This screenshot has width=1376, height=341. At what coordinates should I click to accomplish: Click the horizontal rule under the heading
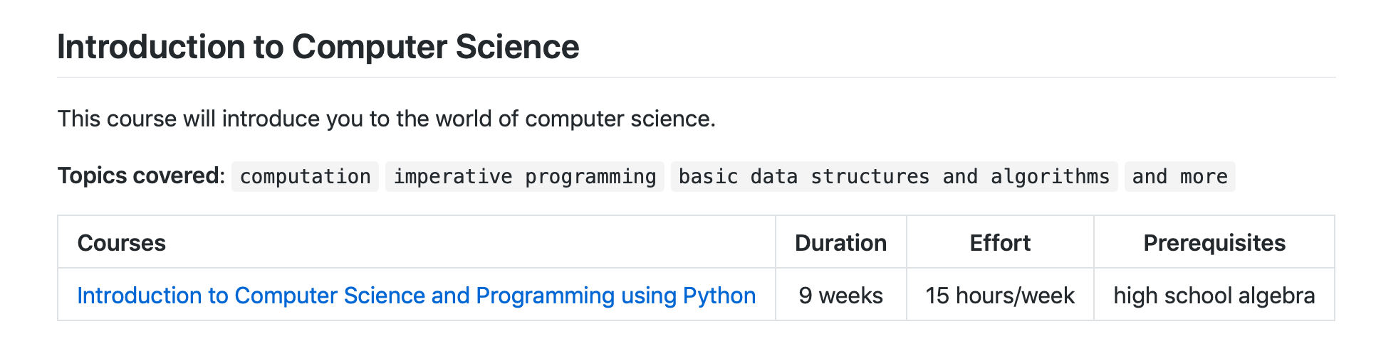point(696,77)
